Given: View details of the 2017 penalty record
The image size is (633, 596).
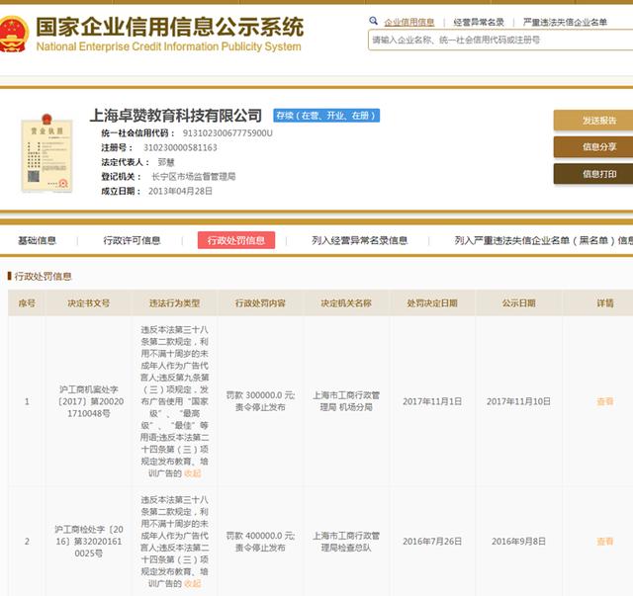Looking at the screenshot, I should (604, 401).
